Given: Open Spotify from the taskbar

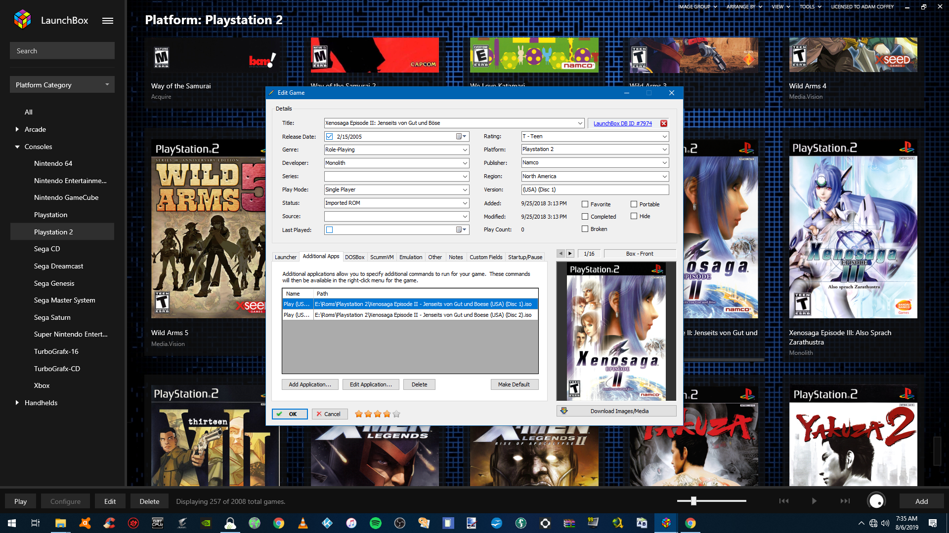Looking at the screenshot, I should click(x=376, y=523).
